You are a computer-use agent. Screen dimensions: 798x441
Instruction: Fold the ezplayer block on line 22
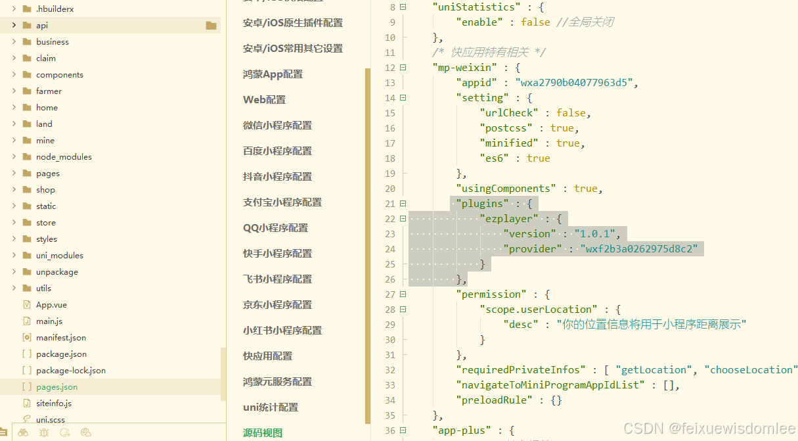(x=403, y=219)
